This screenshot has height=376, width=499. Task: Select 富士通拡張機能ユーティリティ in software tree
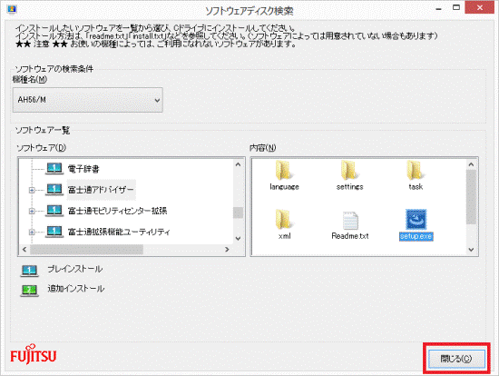(119, 232)
